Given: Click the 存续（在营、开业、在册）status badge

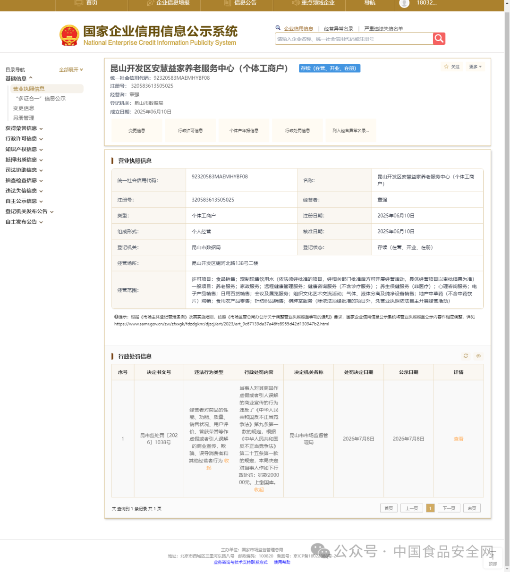Looking at the screenshot, I should [330, 68].
